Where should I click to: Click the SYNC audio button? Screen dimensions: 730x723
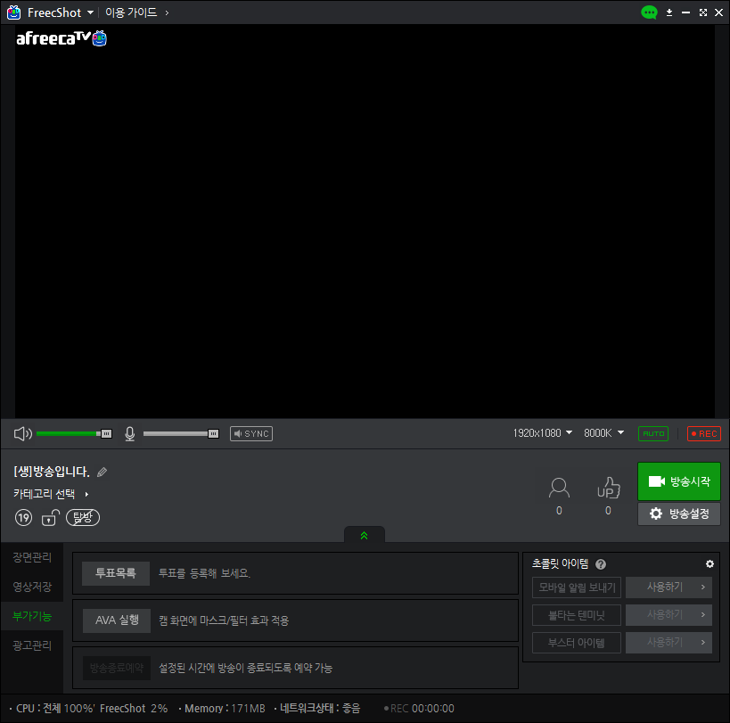pyautogui.click(x=251, y=434)
